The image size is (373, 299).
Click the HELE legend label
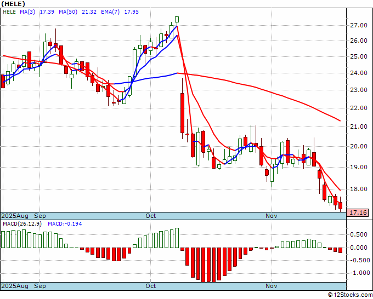[x=9, y=12]
